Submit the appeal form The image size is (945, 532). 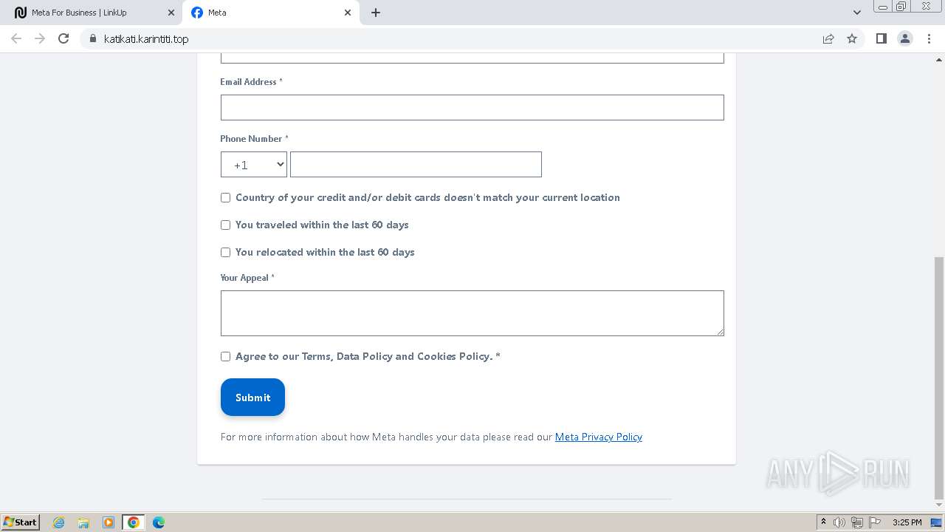point(252,398)
